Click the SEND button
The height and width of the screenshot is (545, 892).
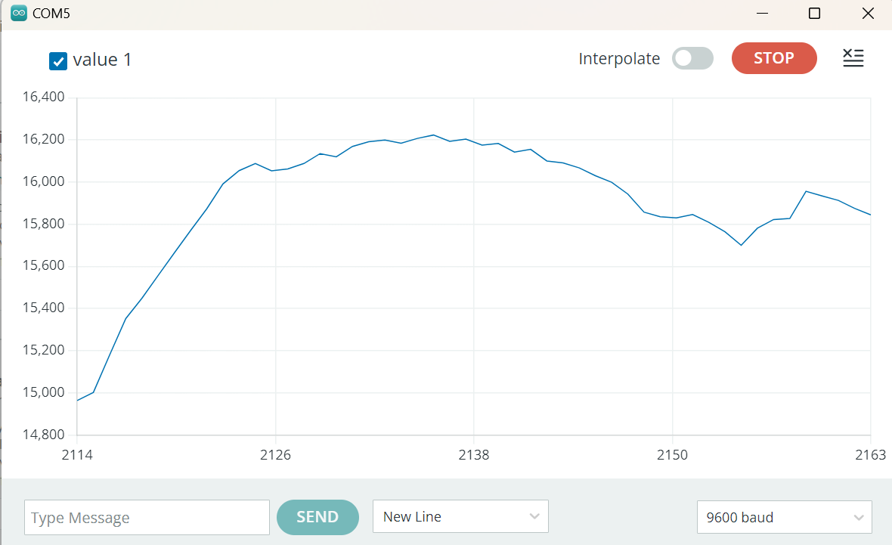[x=317, y=517]
